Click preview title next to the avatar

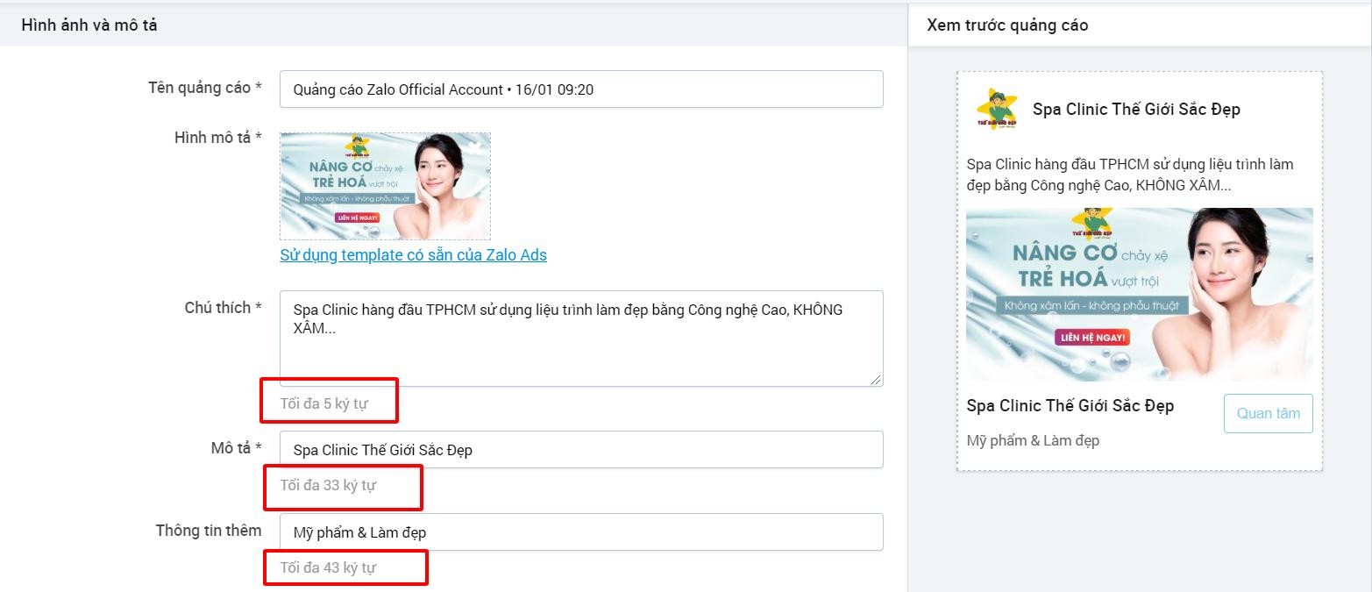tap(1136, 110)
